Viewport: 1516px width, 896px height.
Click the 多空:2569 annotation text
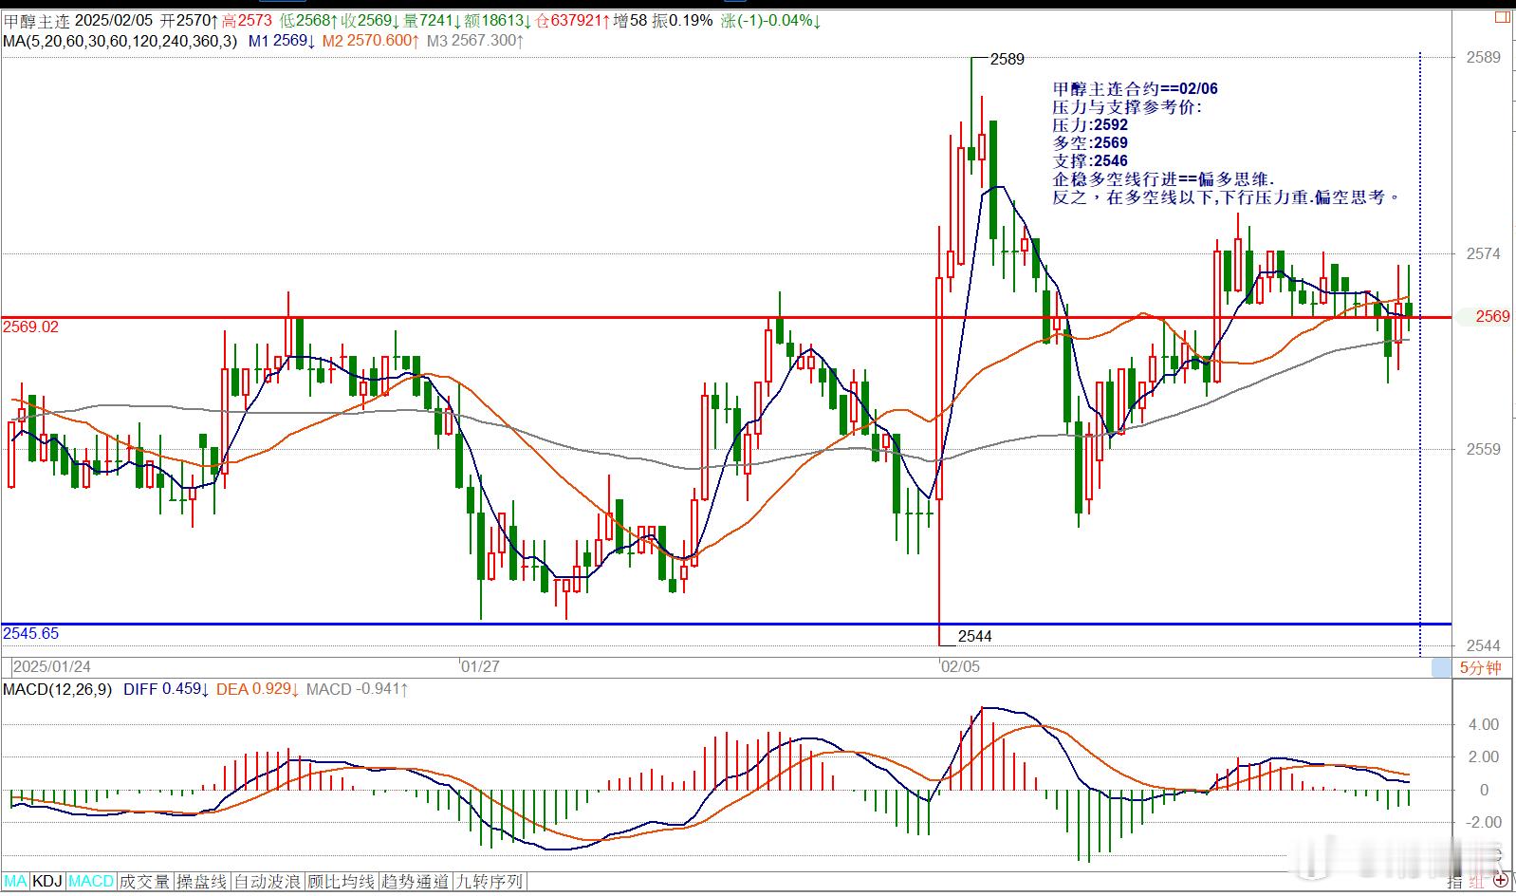click(x=1090, y=142)
